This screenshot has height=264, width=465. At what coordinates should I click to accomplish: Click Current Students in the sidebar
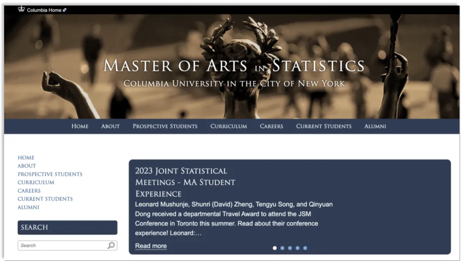[45, 199]
